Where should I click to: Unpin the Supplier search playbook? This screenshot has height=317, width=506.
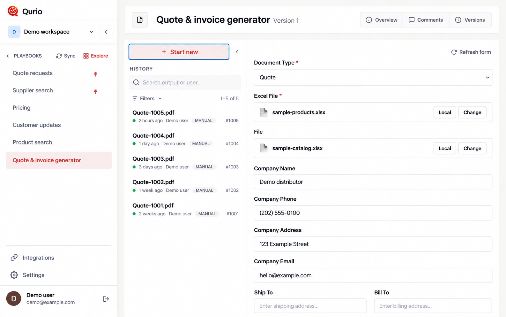95,91
